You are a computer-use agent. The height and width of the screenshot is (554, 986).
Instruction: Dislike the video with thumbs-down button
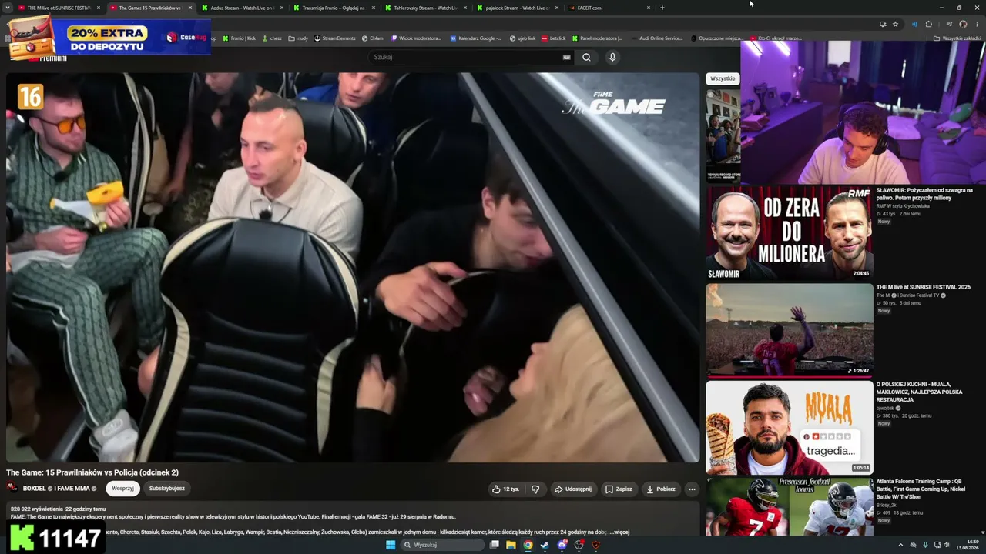point(535,489)
